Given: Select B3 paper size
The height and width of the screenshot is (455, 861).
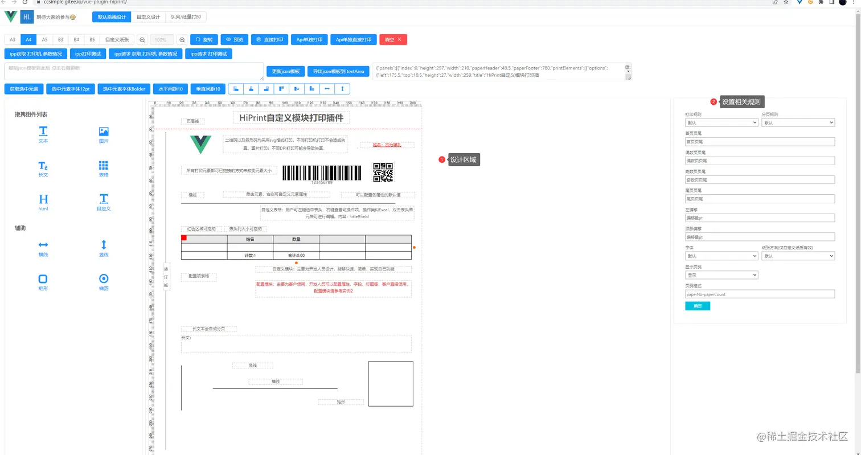Looking at the screenshot, I should (x=60, y=40).
